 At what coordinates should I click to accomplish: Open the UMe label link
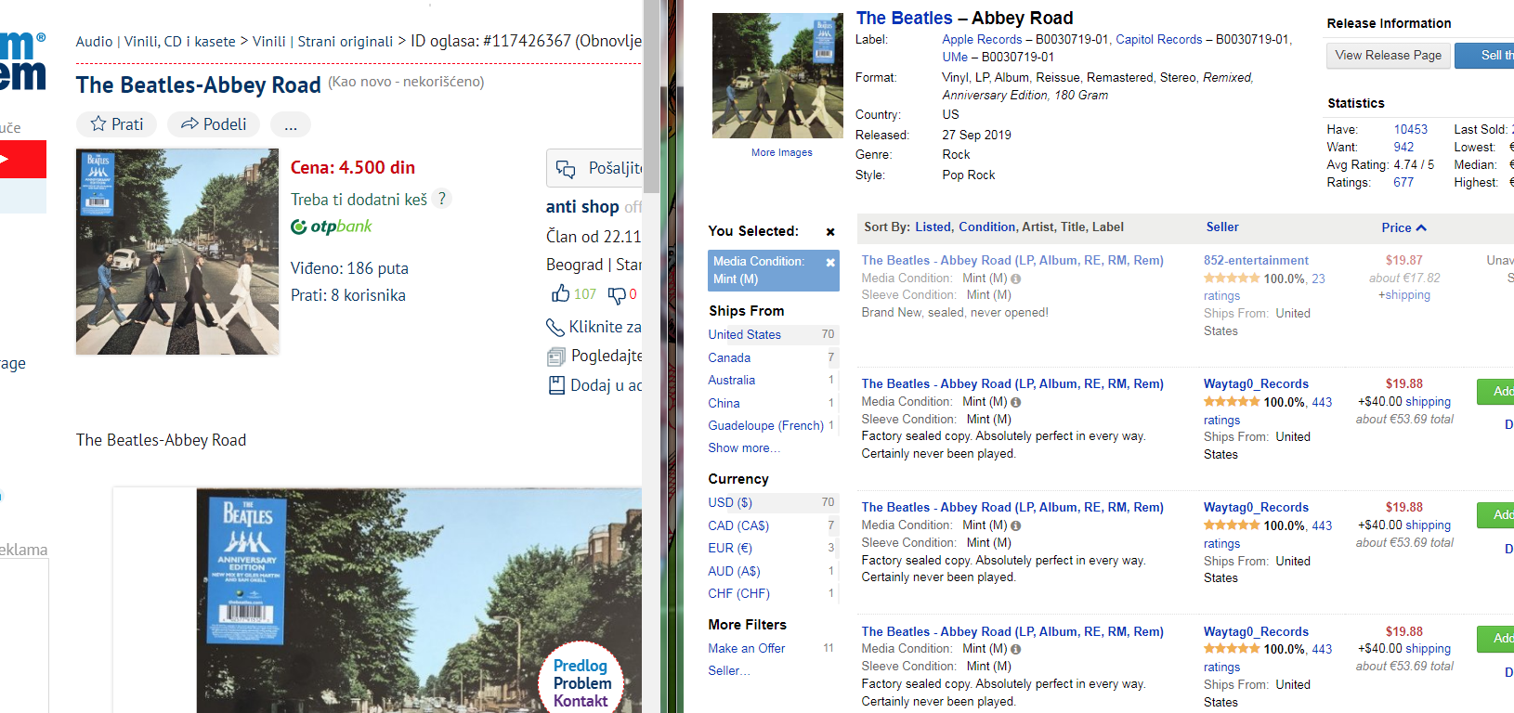tap(955, 57)
